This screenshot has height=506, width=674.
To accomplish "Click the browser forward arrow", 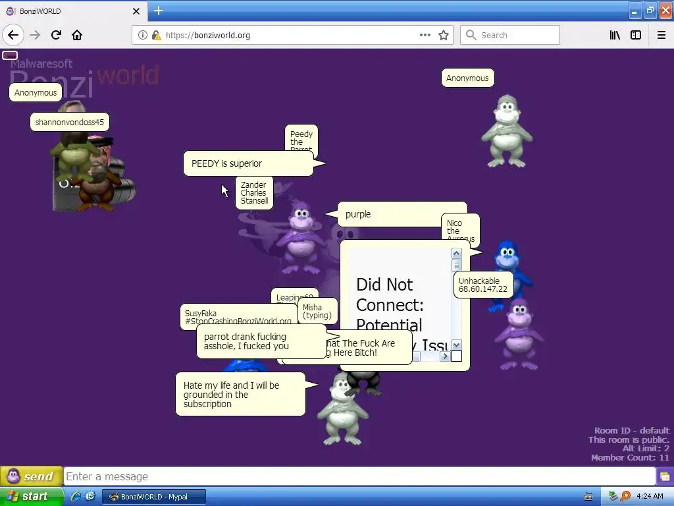I will pos(35,35).
